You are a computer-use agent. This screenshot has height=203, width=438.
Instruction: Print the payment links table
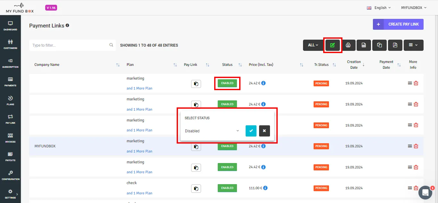point(348,45)
